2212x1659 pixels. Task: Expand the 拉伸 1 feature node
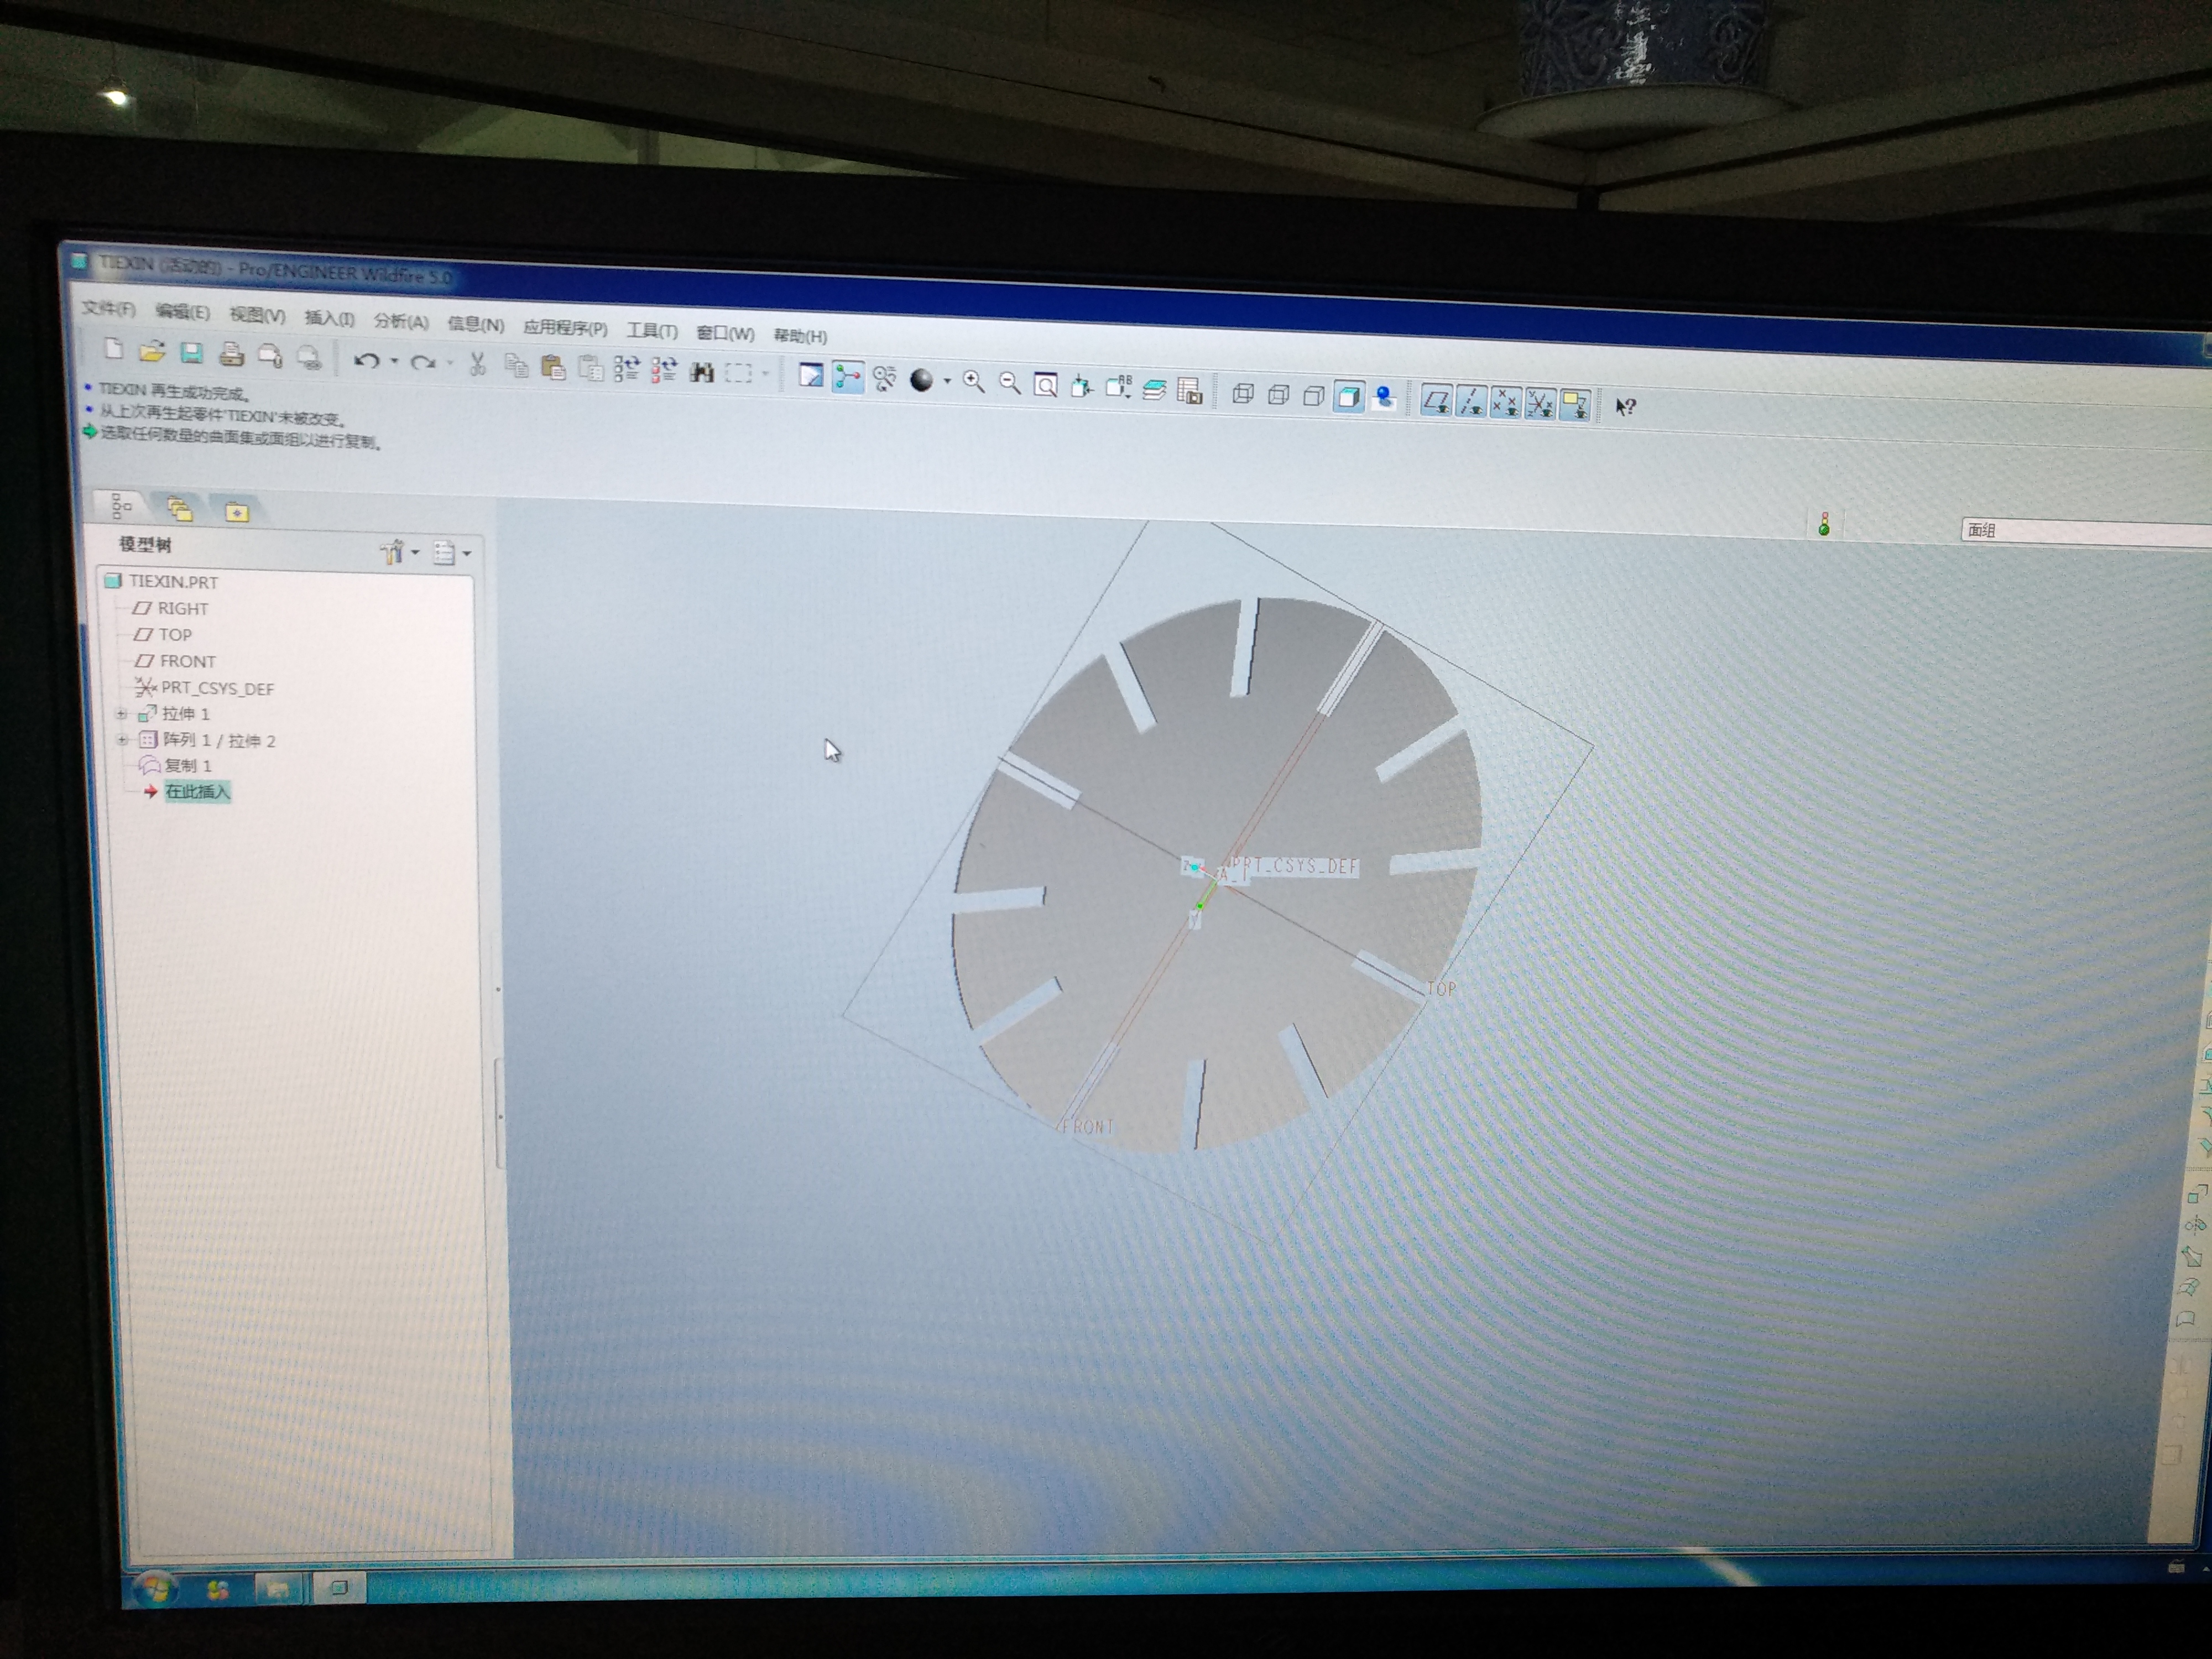[121, 714]
